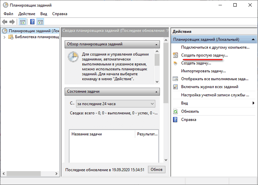Click the blue Help toolbar icon
Viewport: 258px width, 185px height.
tap(32, 22)
